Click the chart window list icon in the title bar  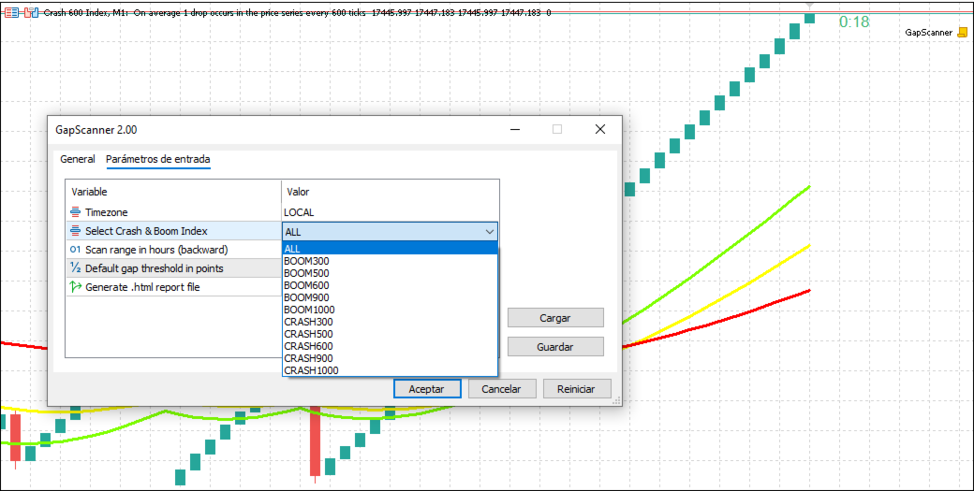click(x=12, y=12)
